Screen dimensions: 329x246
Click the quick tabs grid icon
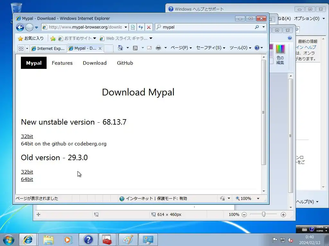[x=21, y=49]
